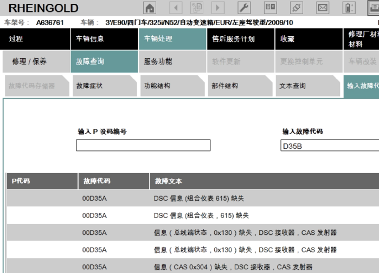This screenshot has width=379, height=273.
Task: Select the 修理 / 保养 sub-tab
Action: (36, 61)
